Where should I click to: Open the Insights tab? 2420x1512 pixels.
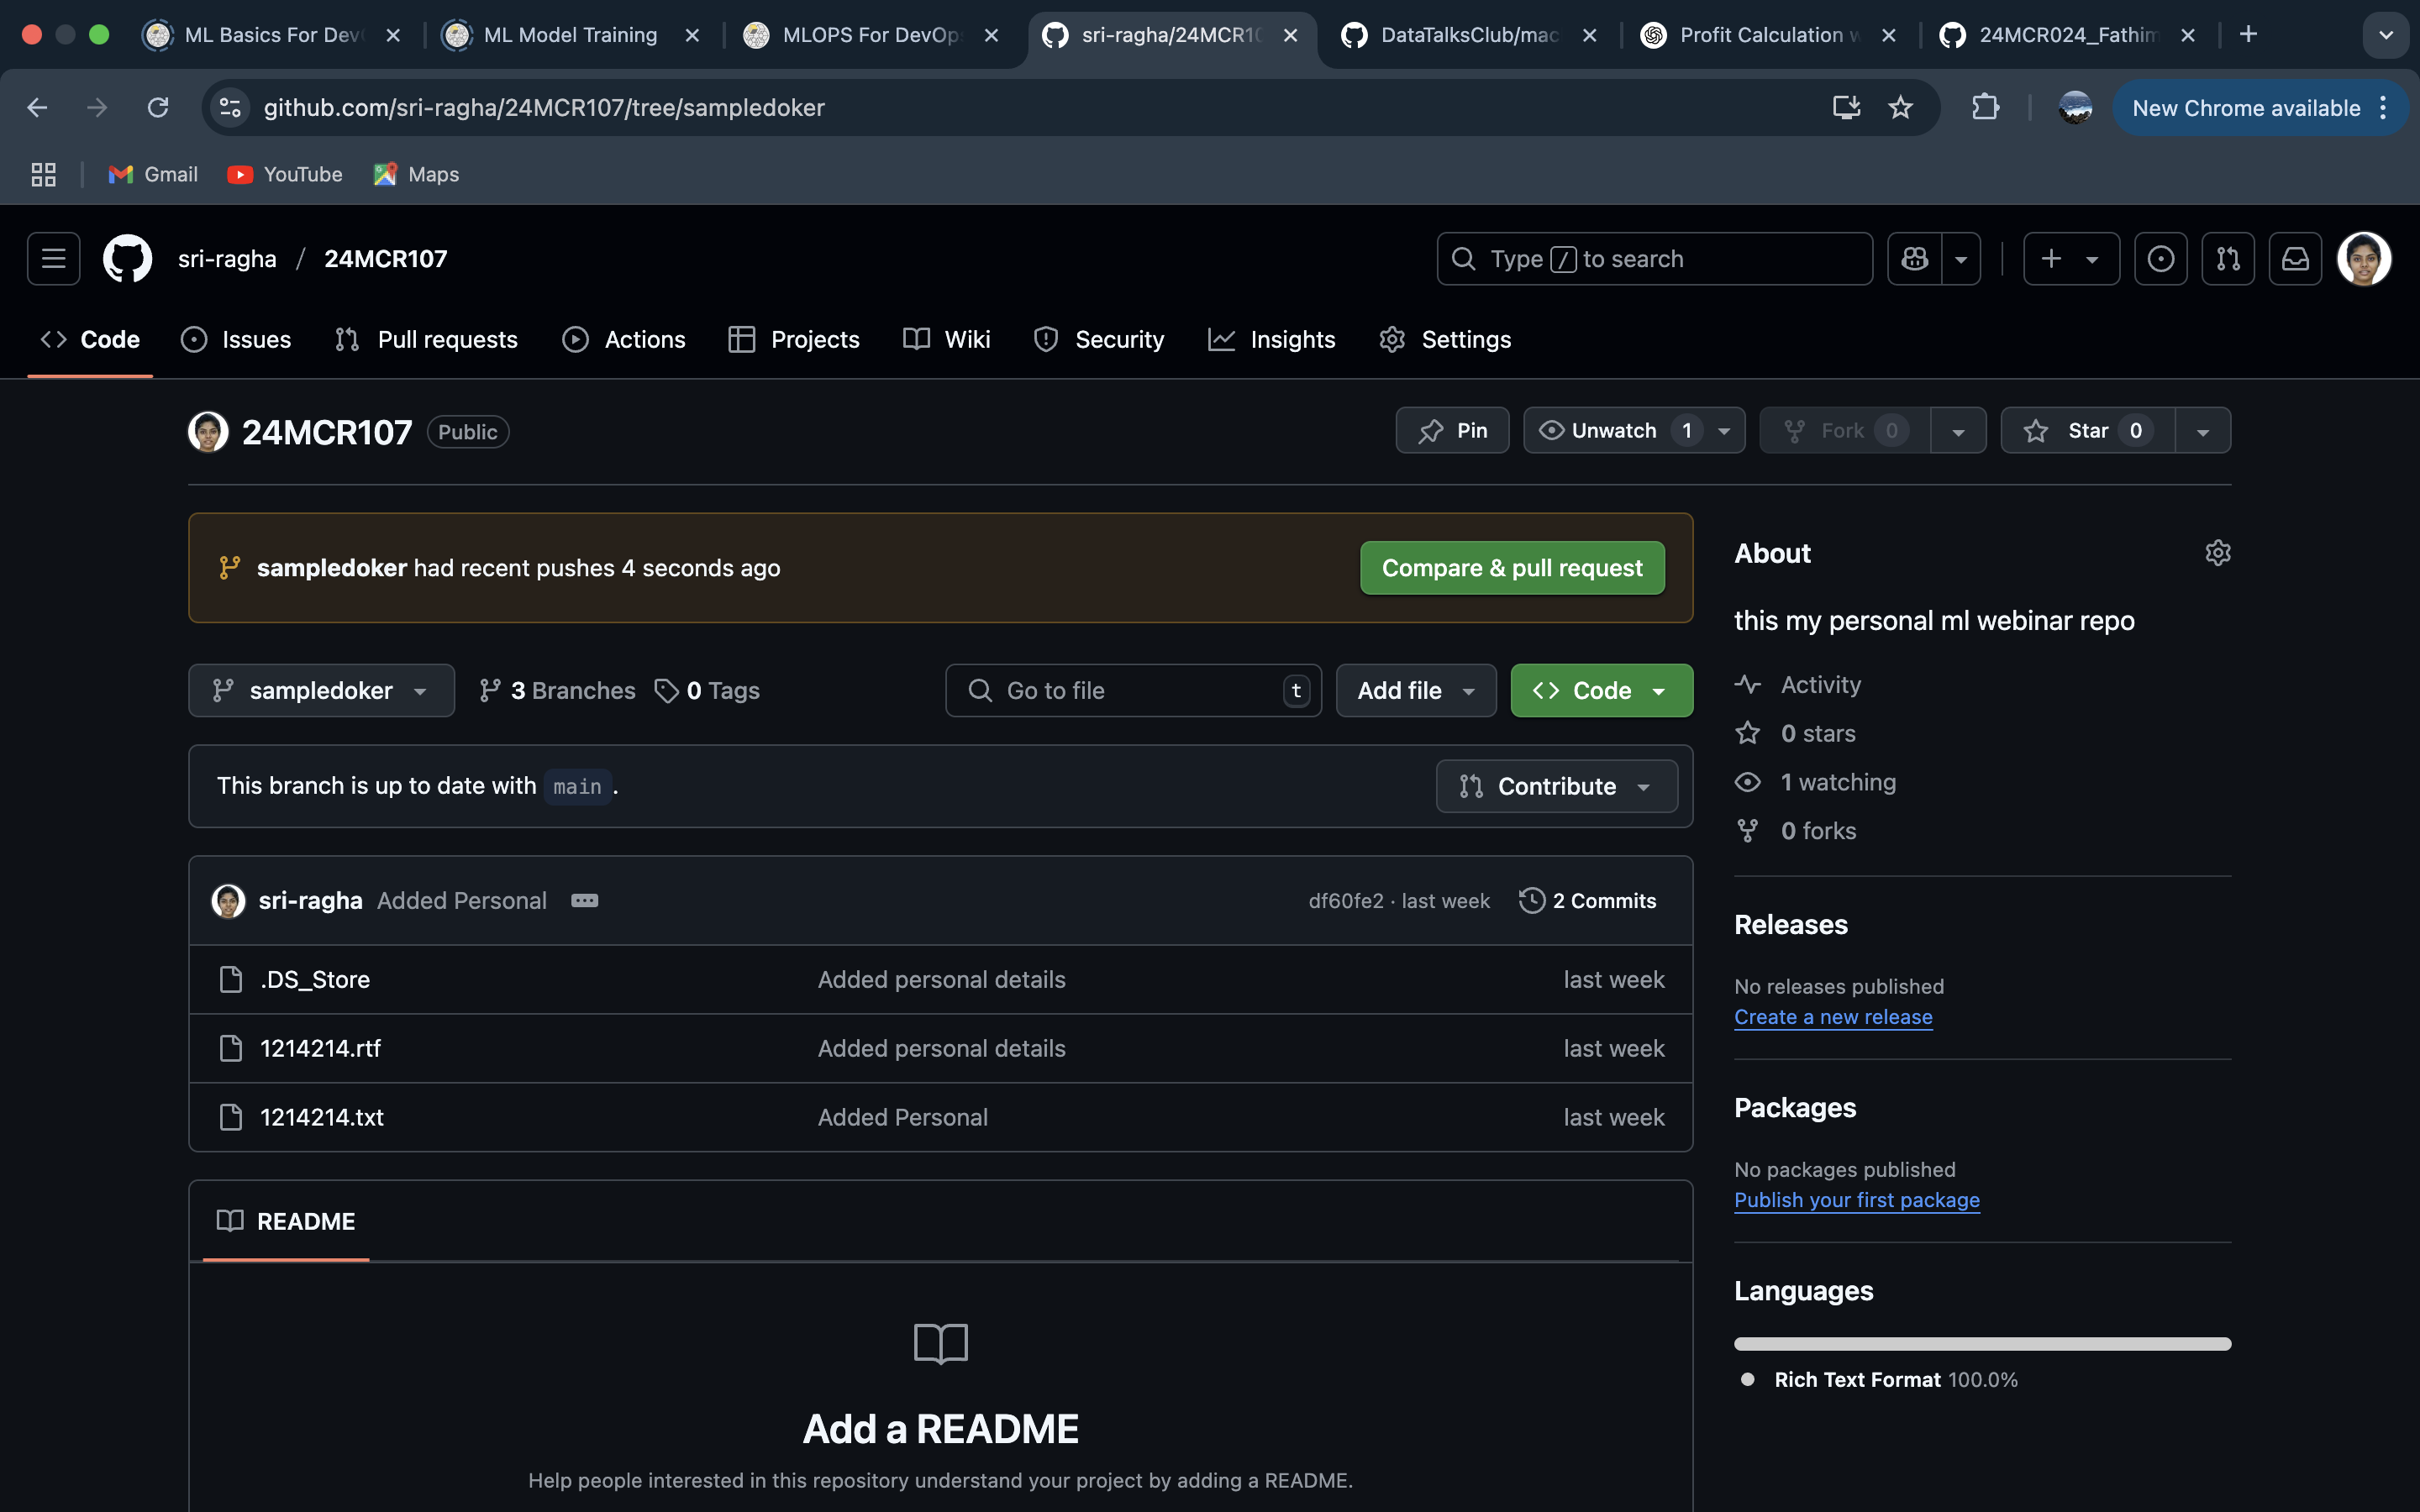tap(1271, 340)
